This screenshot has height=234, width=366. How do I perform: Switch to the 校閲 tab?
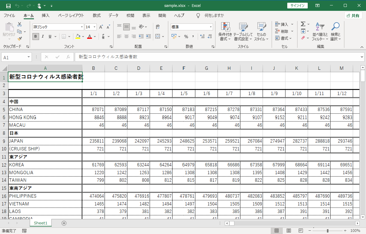130,16
